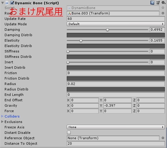Click the Update Rate field showing 60
This screenshot has height=148, width=167.
pyautogui.click(x=116, y=19)
